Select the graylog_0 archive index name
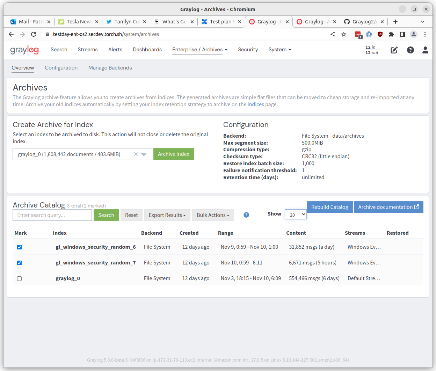 [x=68, y=278]
